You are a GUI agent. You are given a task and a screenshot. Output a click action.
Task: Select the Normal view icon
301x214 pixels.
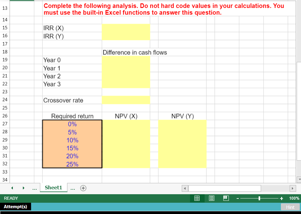pyautogui.click(x=197, y=198)
